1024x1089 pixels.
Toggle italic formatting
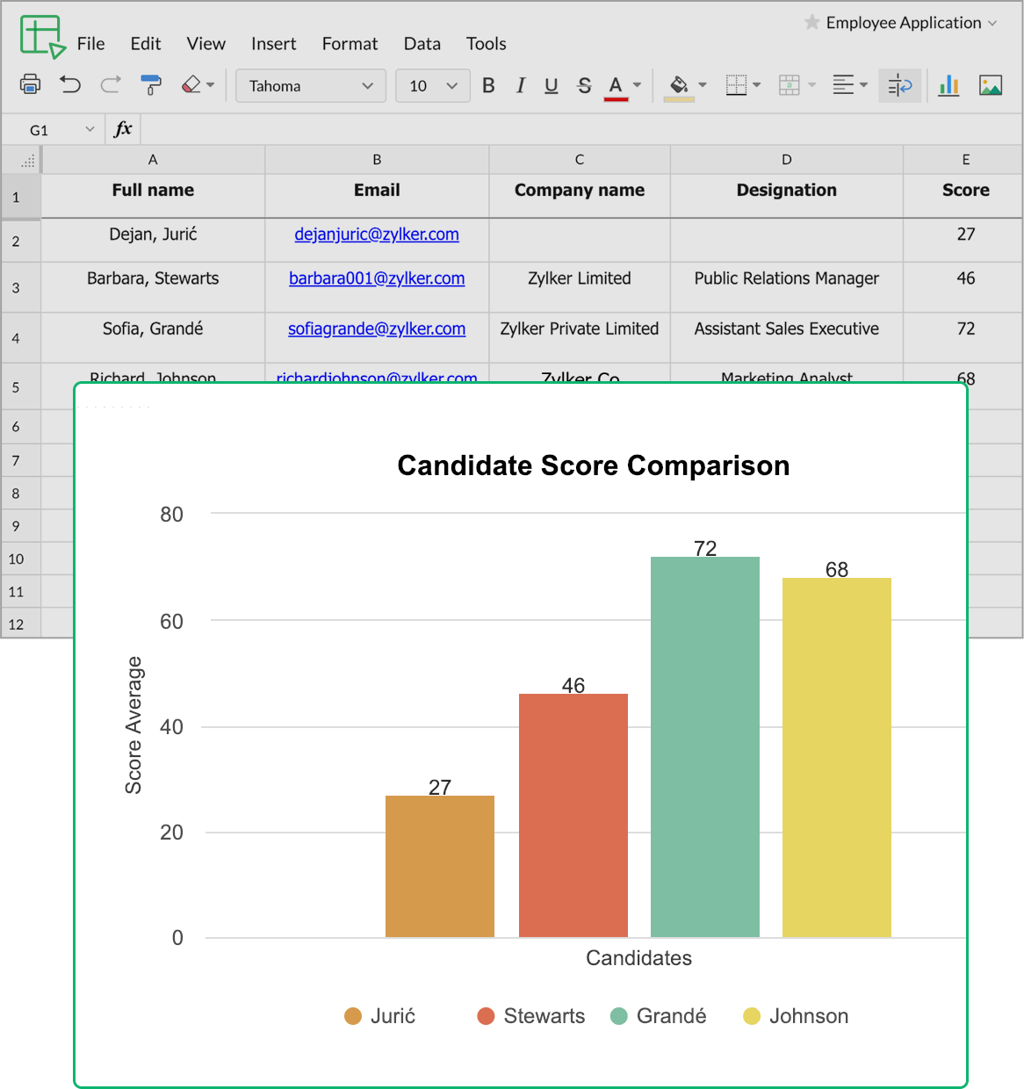520,85
